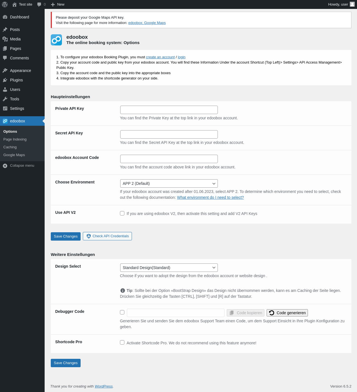Follow the 'create an account' link
Screen dimensions: 357x392
160,57
